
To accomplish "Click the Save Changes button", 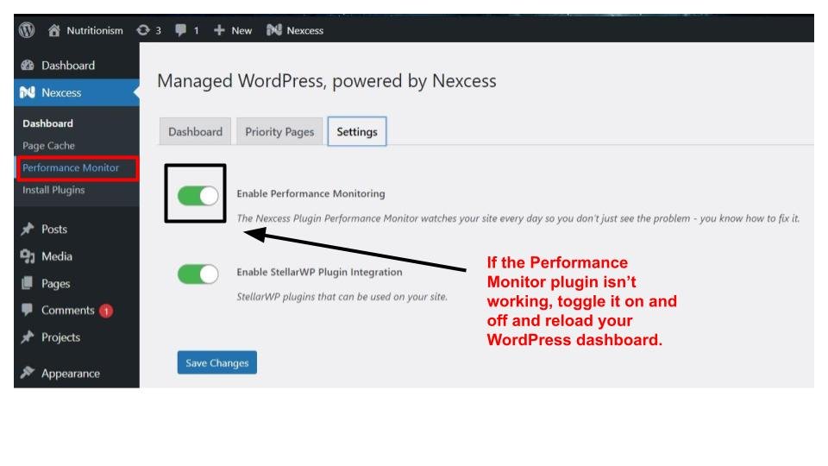I will tap(217, 363).
